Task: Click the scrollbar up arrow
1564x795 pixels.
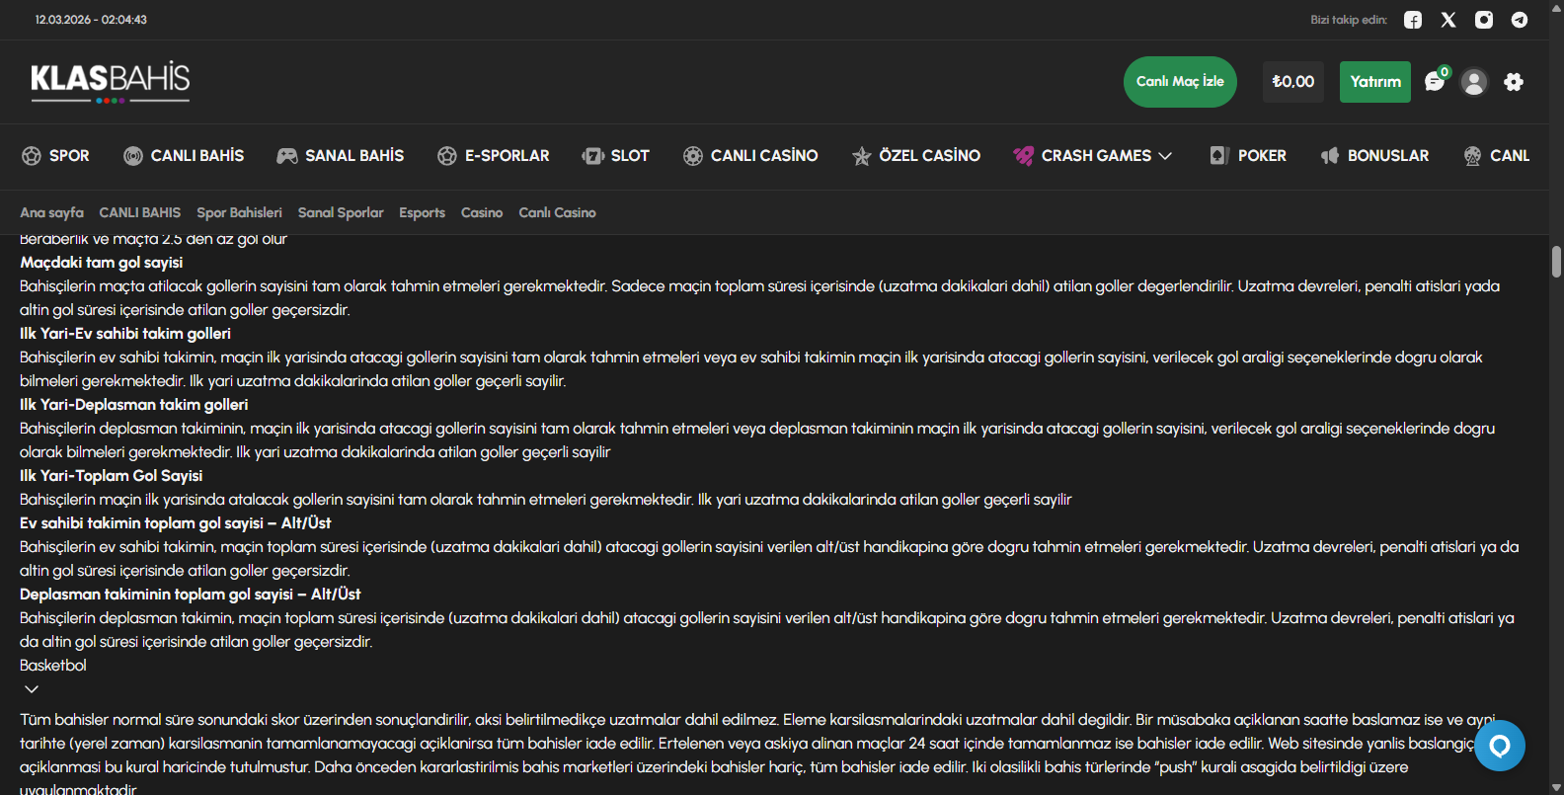Action: 1556,7
